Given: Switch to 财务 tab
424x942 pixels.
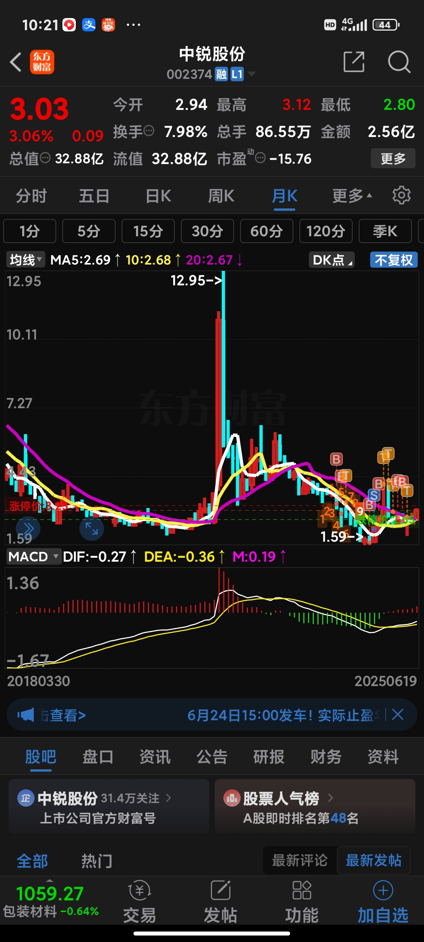Looking at the screenshot, I should pyautogui.click(x=326, y=756).
